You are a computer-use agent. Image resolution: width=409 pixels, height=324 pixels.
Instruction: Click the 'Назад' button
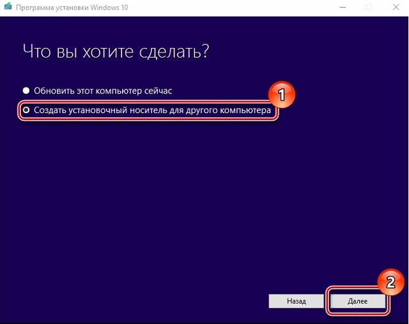point(297,301)
